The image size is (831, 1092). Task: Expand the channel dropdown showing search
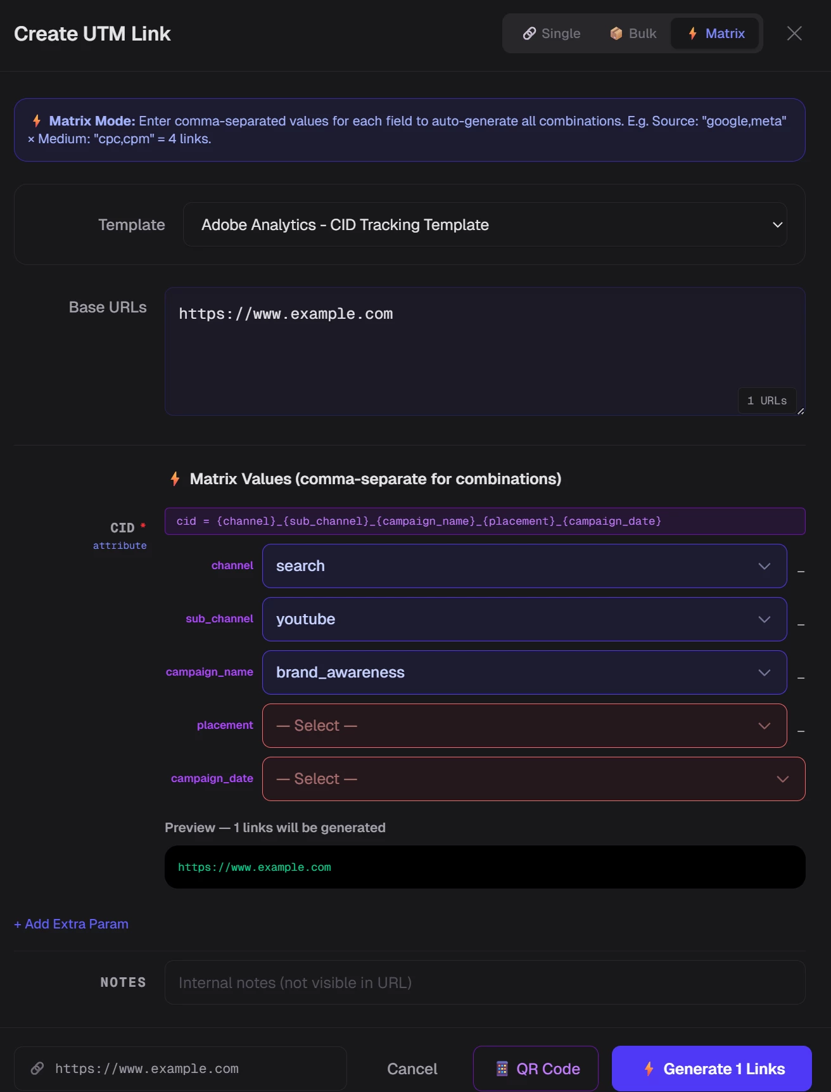(524, 566)
